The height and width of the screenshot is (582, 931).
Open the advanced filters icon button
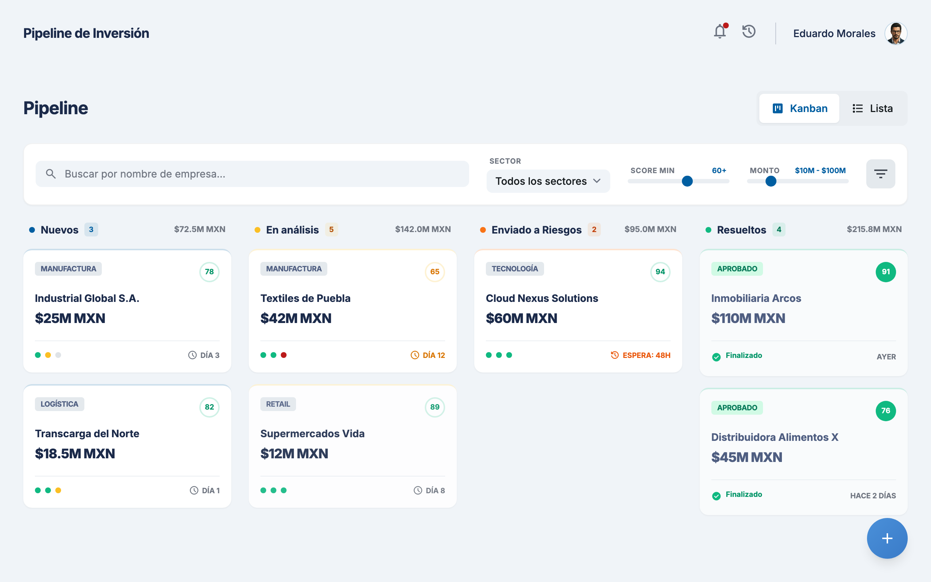point(880,174)
